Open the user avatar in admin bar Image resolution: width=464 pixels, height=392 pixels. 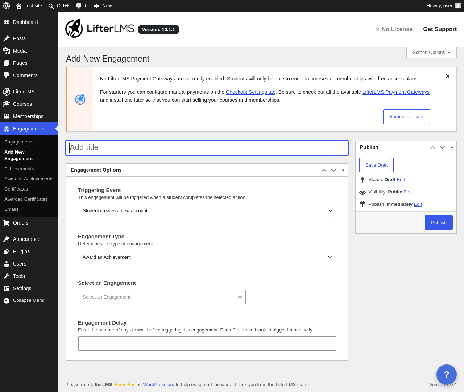tap(458, 6)
